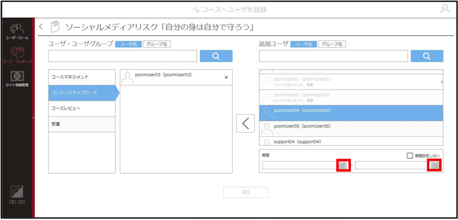
Task: Search in the ユーザ・ユーザグループ panel
Action: pos(216,56)
